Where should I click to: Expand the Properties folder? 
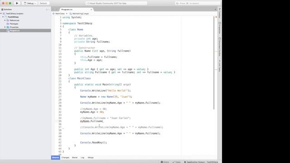(5, 27)
